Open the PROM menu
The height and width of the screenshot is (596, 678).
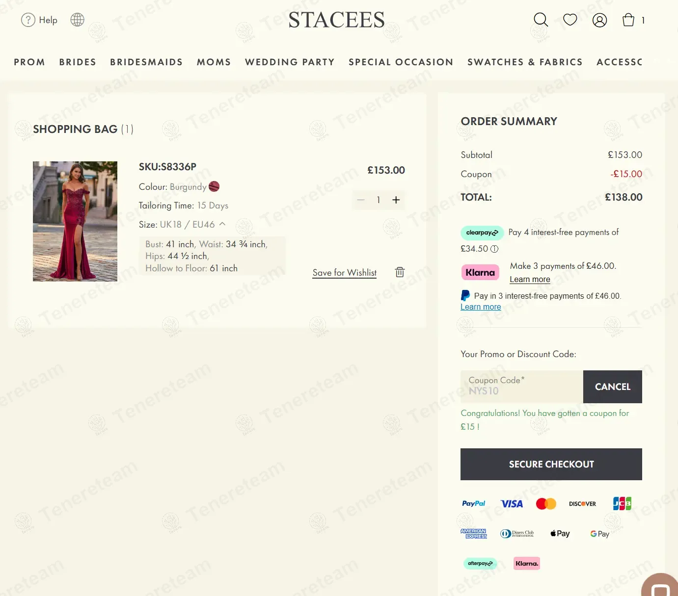click(29, 62)
